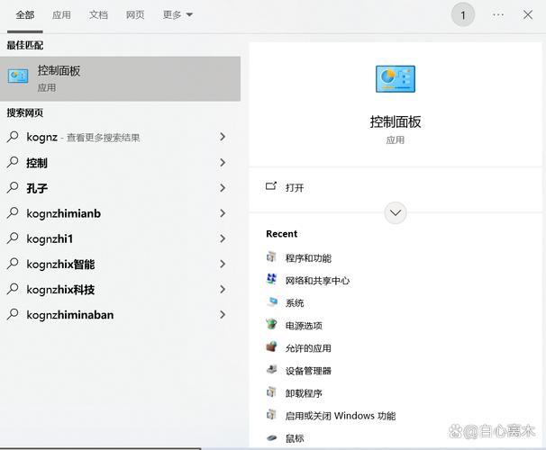Expand the kognzhi1 suggestion arrow

[223, 238]
